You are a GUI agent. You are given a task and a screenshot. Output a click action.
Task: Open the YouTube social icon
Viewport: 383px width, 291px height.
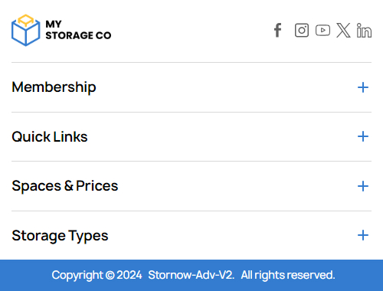coord(322,31)
